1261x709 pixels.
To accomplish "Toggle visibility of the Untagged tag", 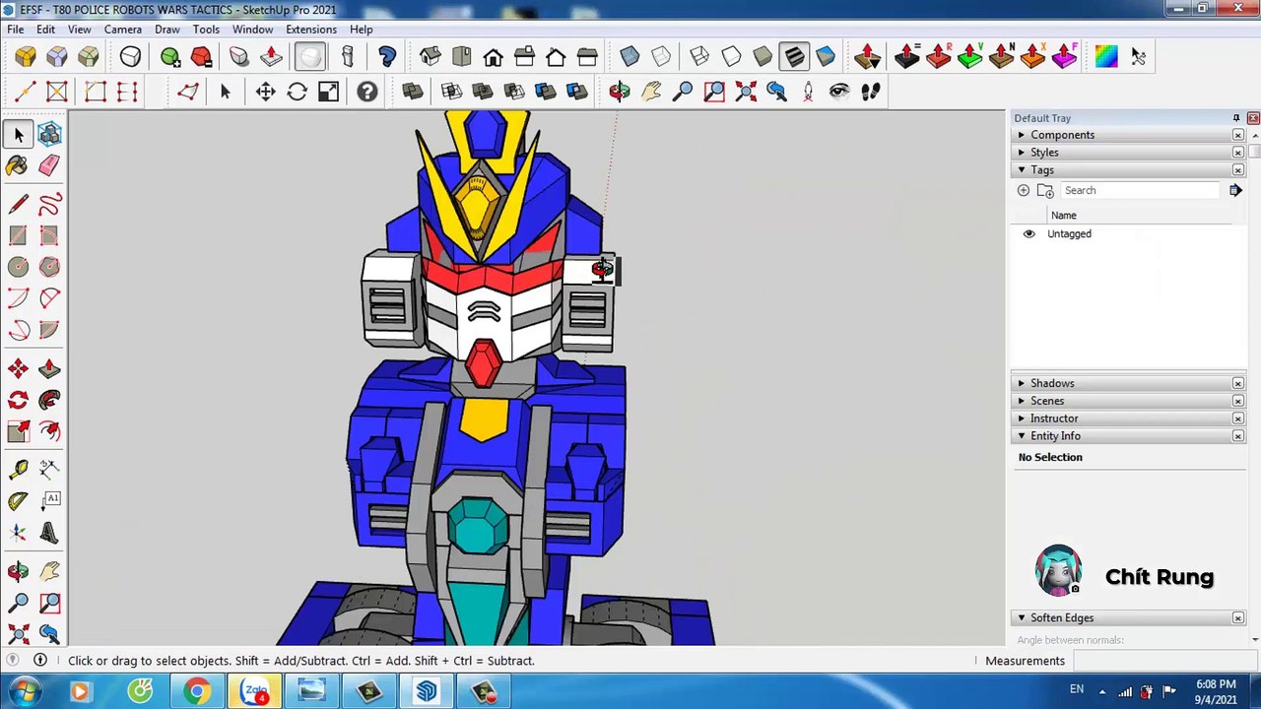I will pos(1029,233).
